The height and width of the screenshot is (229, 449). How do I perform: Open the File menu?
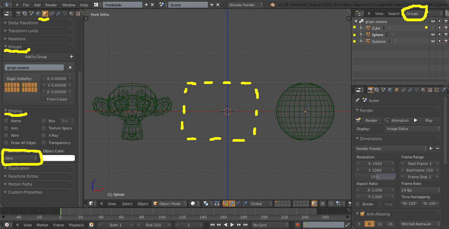point(26,5)
